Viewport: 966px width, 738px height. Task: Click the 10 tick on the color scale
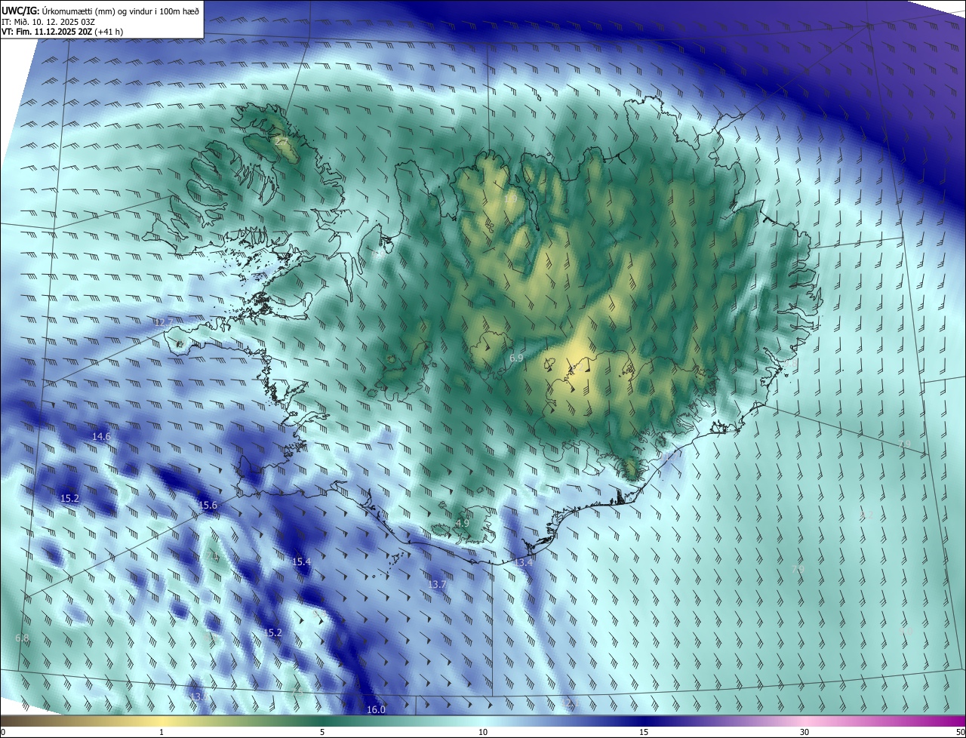click(x=483, y=732)
